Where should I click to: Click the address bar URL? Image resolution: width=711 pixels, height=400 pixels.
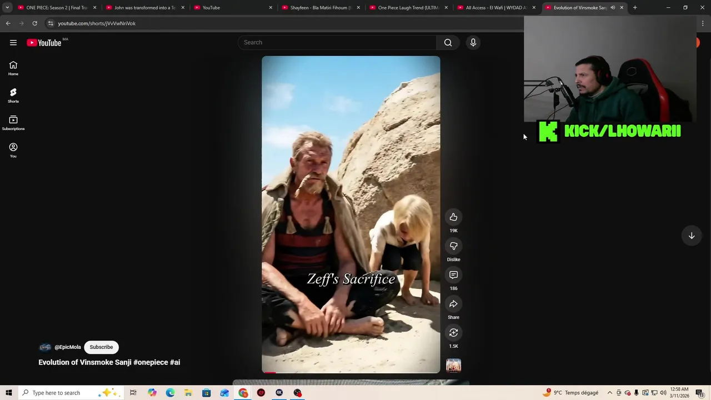click(97, 23)
